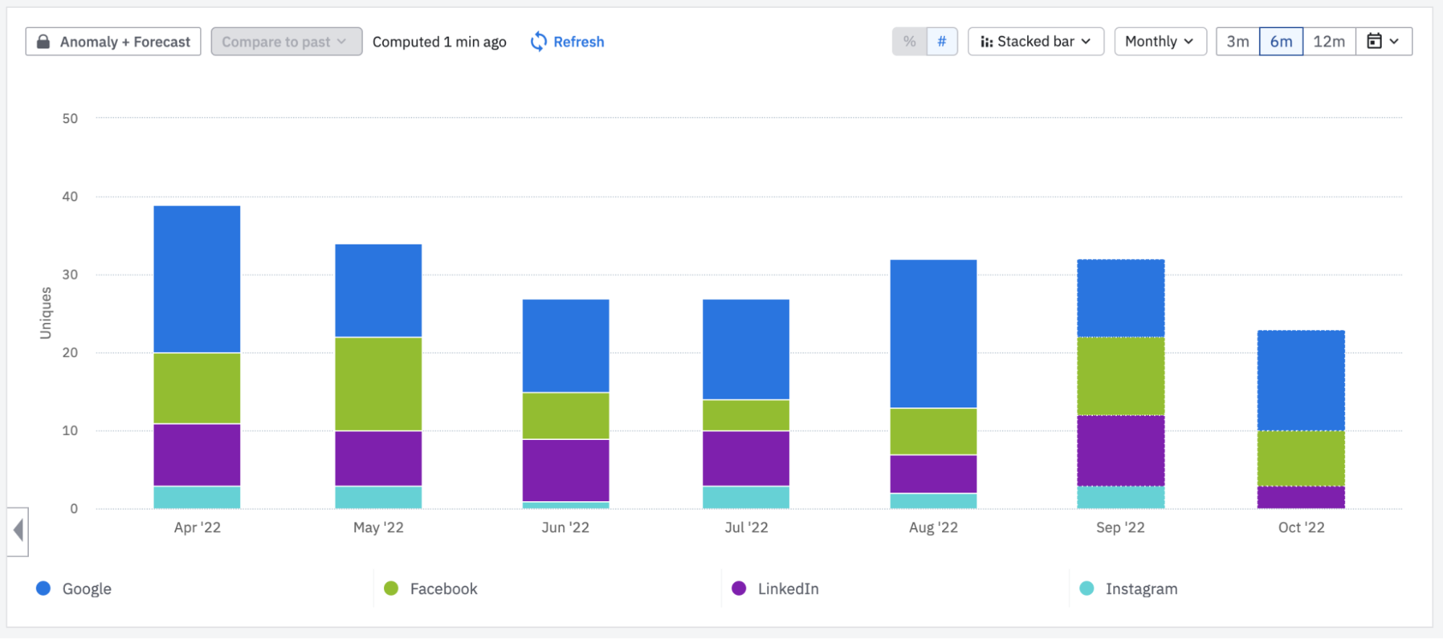Click the Uniques y-axis title

tap(46, 313)
